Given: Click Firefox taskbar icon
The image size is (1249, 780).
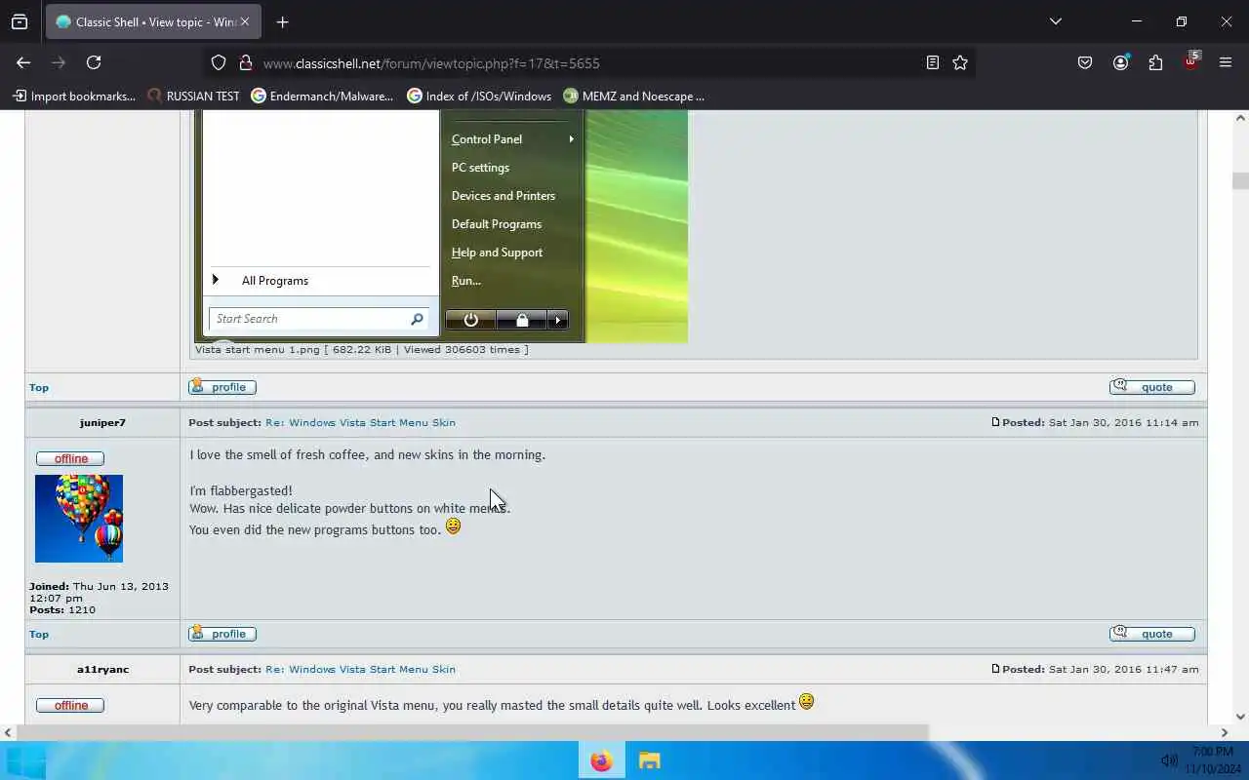Looking at the screenshot, I should [601, 760].
